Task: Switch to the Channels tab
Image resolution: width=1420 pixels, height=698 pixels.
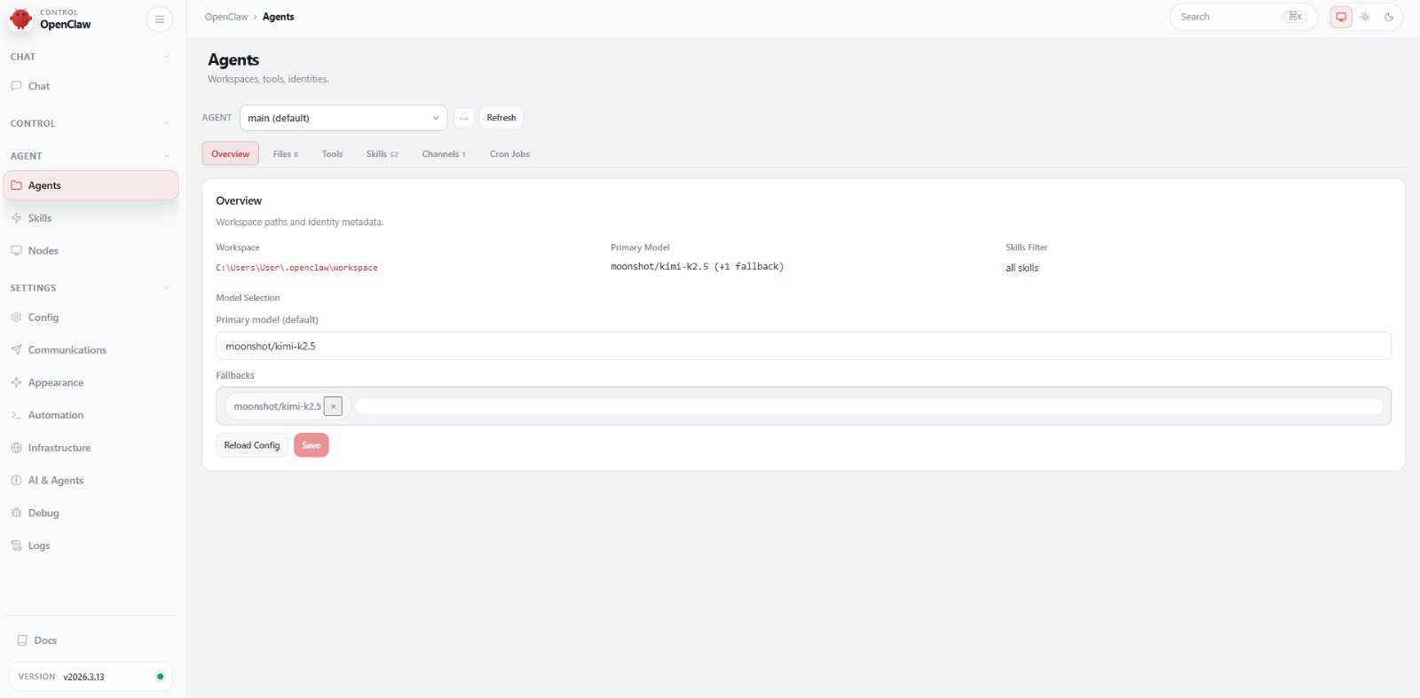Action: (x=444, y=154)
